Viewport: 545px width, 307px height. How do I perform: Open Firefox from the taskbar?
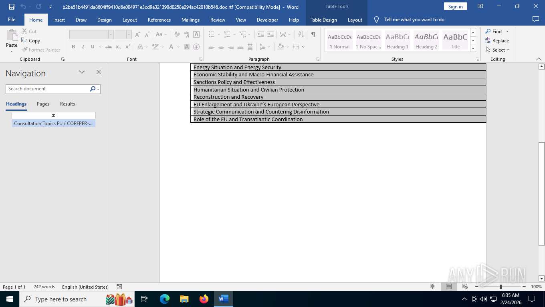(204, 299)
